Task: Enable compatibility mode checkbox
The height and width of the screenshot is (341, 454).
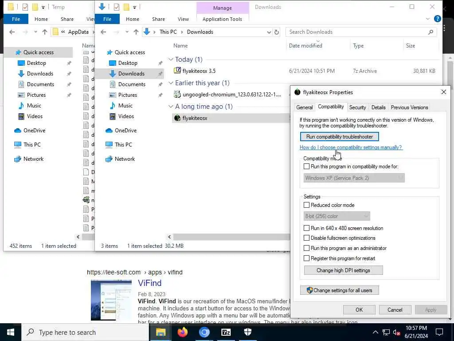Action: (306, 167)
